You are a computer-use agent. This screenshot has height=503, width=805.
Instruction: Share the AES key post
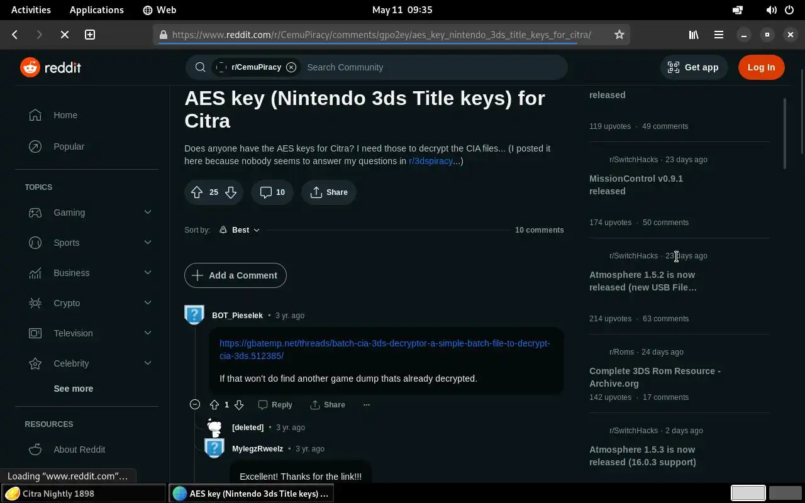point(329,192)
